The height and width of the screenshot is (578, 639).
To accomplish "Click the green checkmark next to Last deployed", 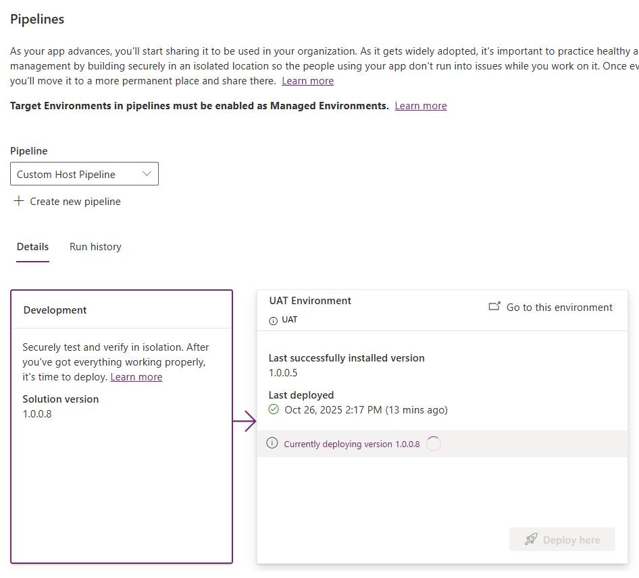I will 274,410.
